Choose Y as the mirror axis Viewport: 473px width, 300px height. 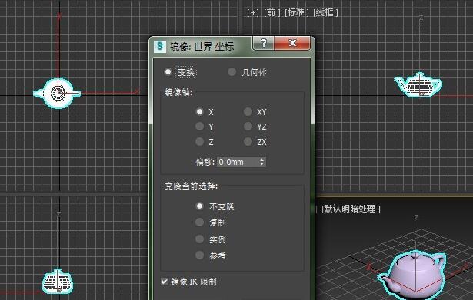[x=199, y=127]
